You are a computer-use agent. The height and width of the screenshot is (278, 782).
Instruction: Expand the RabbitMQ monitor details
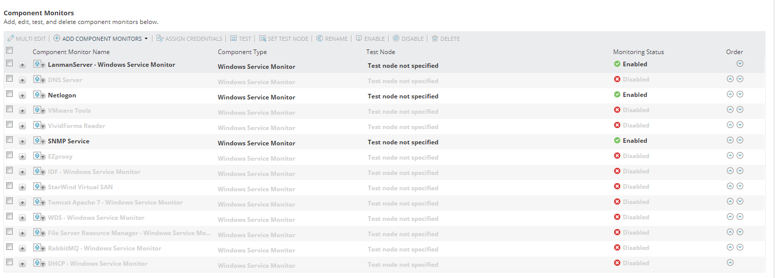pos(22,249)
